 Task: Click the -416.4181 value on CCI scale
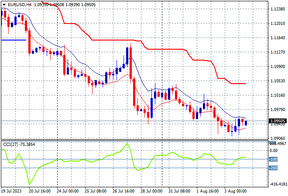tap(278, 184)
